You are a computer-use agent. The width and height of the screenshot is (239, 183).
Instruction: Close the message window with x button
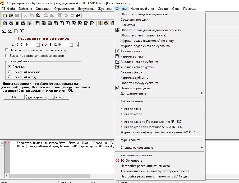coord(2,143)
